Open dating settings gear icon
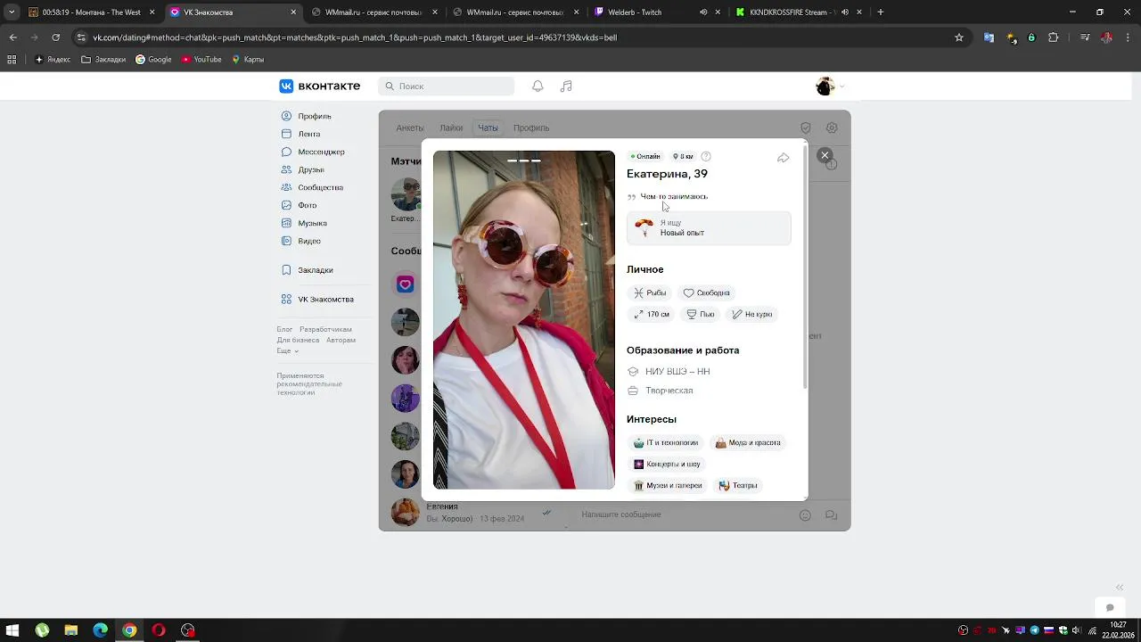This screenshot has width=1141, height=642. click(x=832, y=128)
